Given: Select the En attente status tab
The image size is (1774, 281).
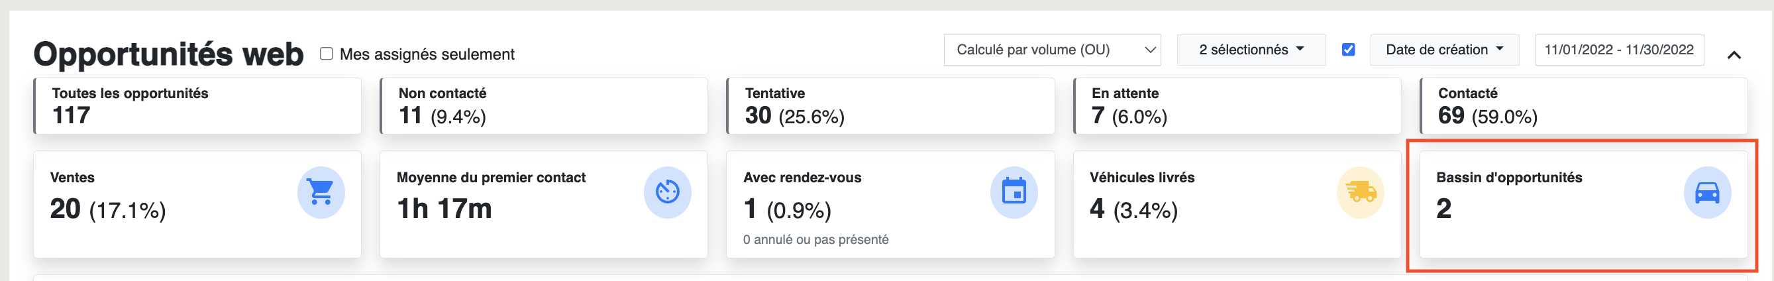Looking at the screenshot, I should click(1237, 106).
